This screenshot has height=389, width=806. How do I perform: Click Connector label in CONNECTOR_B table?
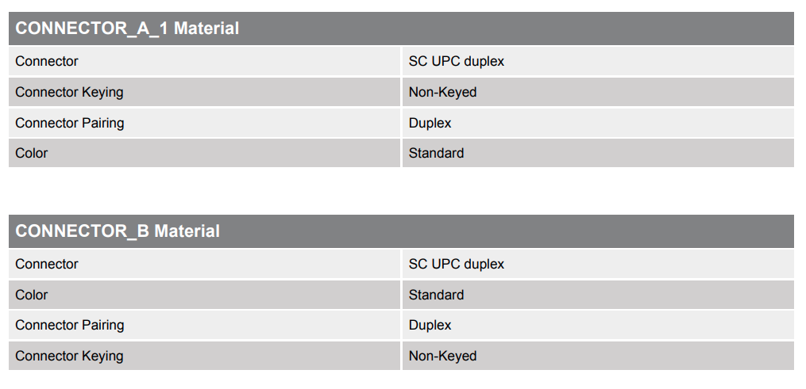(47, 264)
